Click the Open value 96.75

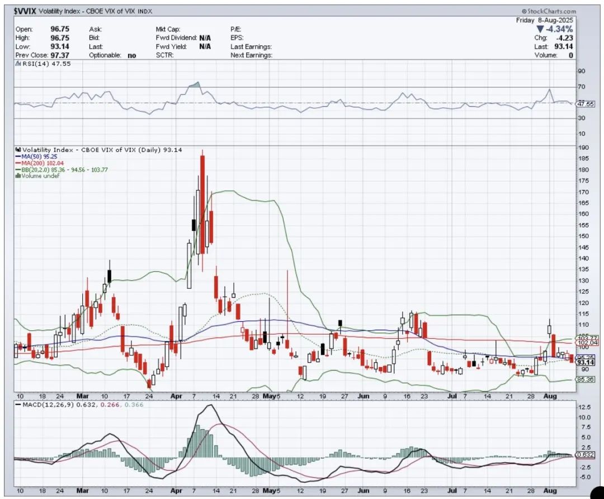point(60,29)
